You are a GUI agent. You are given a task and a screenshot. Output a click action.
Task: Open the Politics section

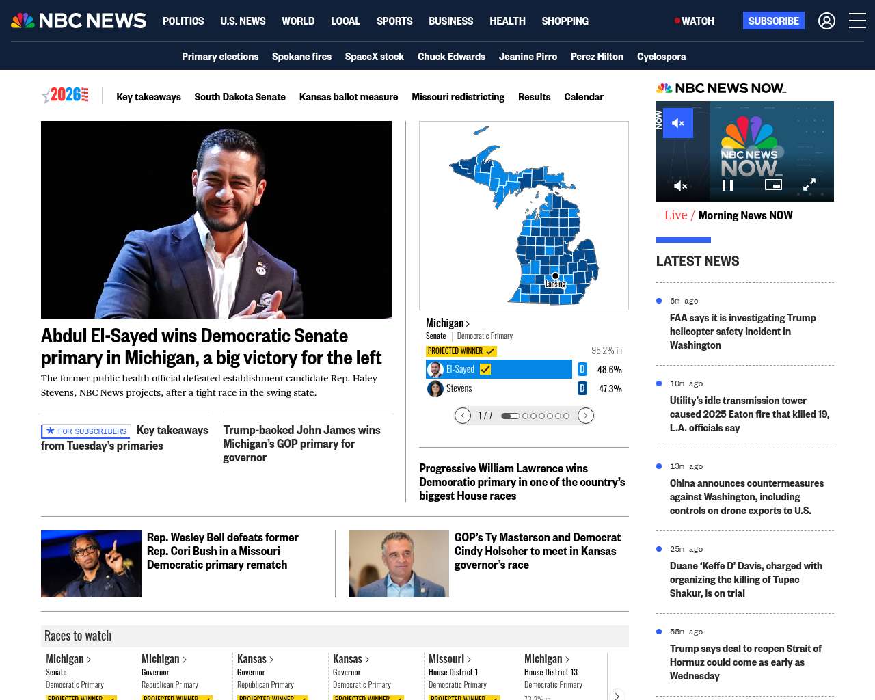pos(183,21)
